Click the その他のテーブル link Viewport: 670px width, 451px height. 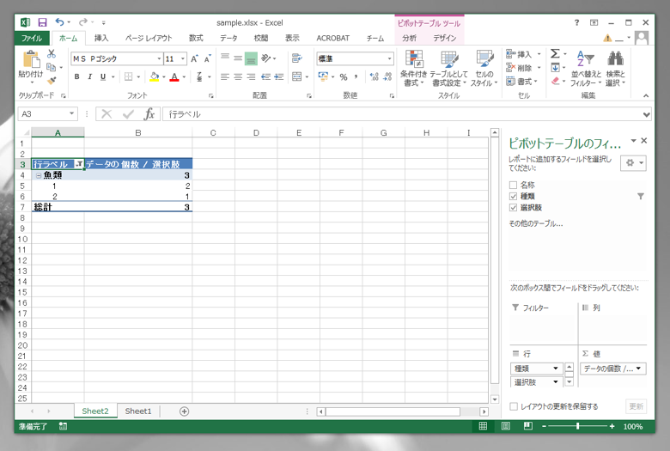click(x=536, y=223)
